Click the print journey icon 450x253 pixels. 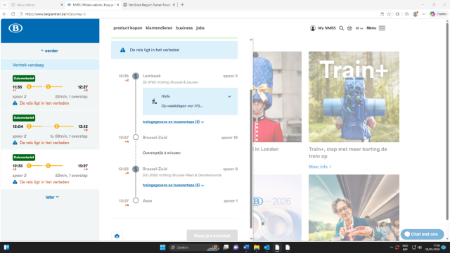tap(117, 236)
